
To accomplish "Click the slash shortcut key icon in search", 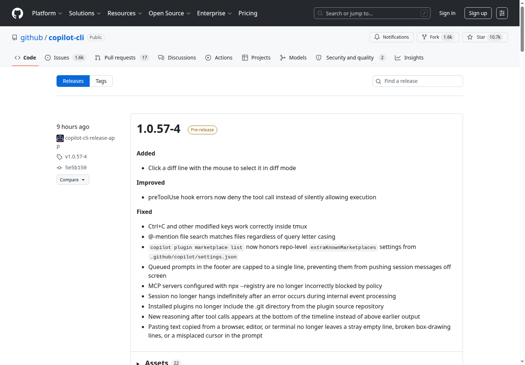I will 424,13.
